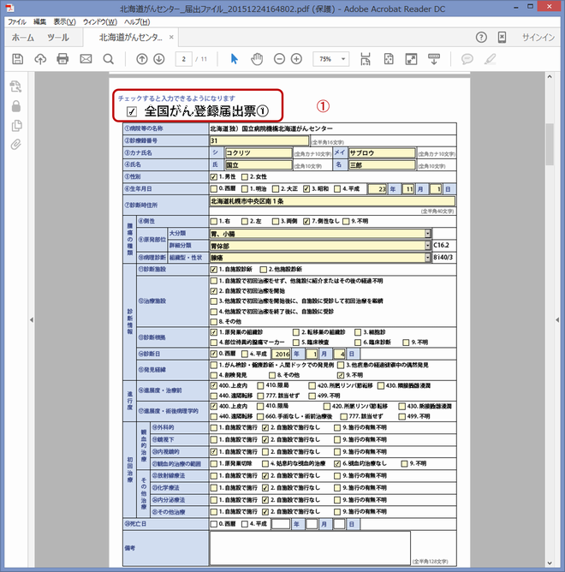Click the fit width scrolling icon
The width and height of the screenshot is (565, 572).
tap(366, 59)
